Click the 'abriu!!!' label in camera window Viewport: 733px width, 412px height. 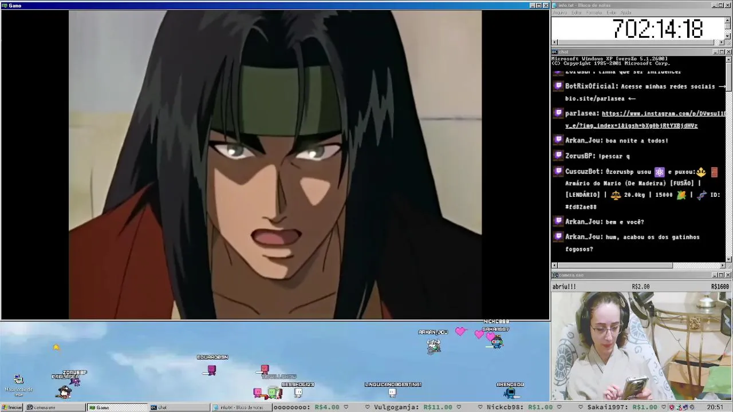click(564, 287)
